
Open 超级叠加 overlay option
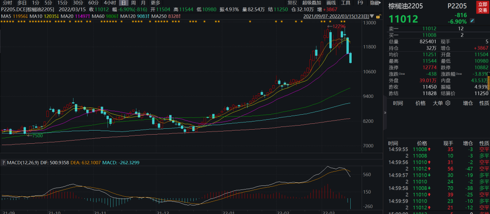312,3
